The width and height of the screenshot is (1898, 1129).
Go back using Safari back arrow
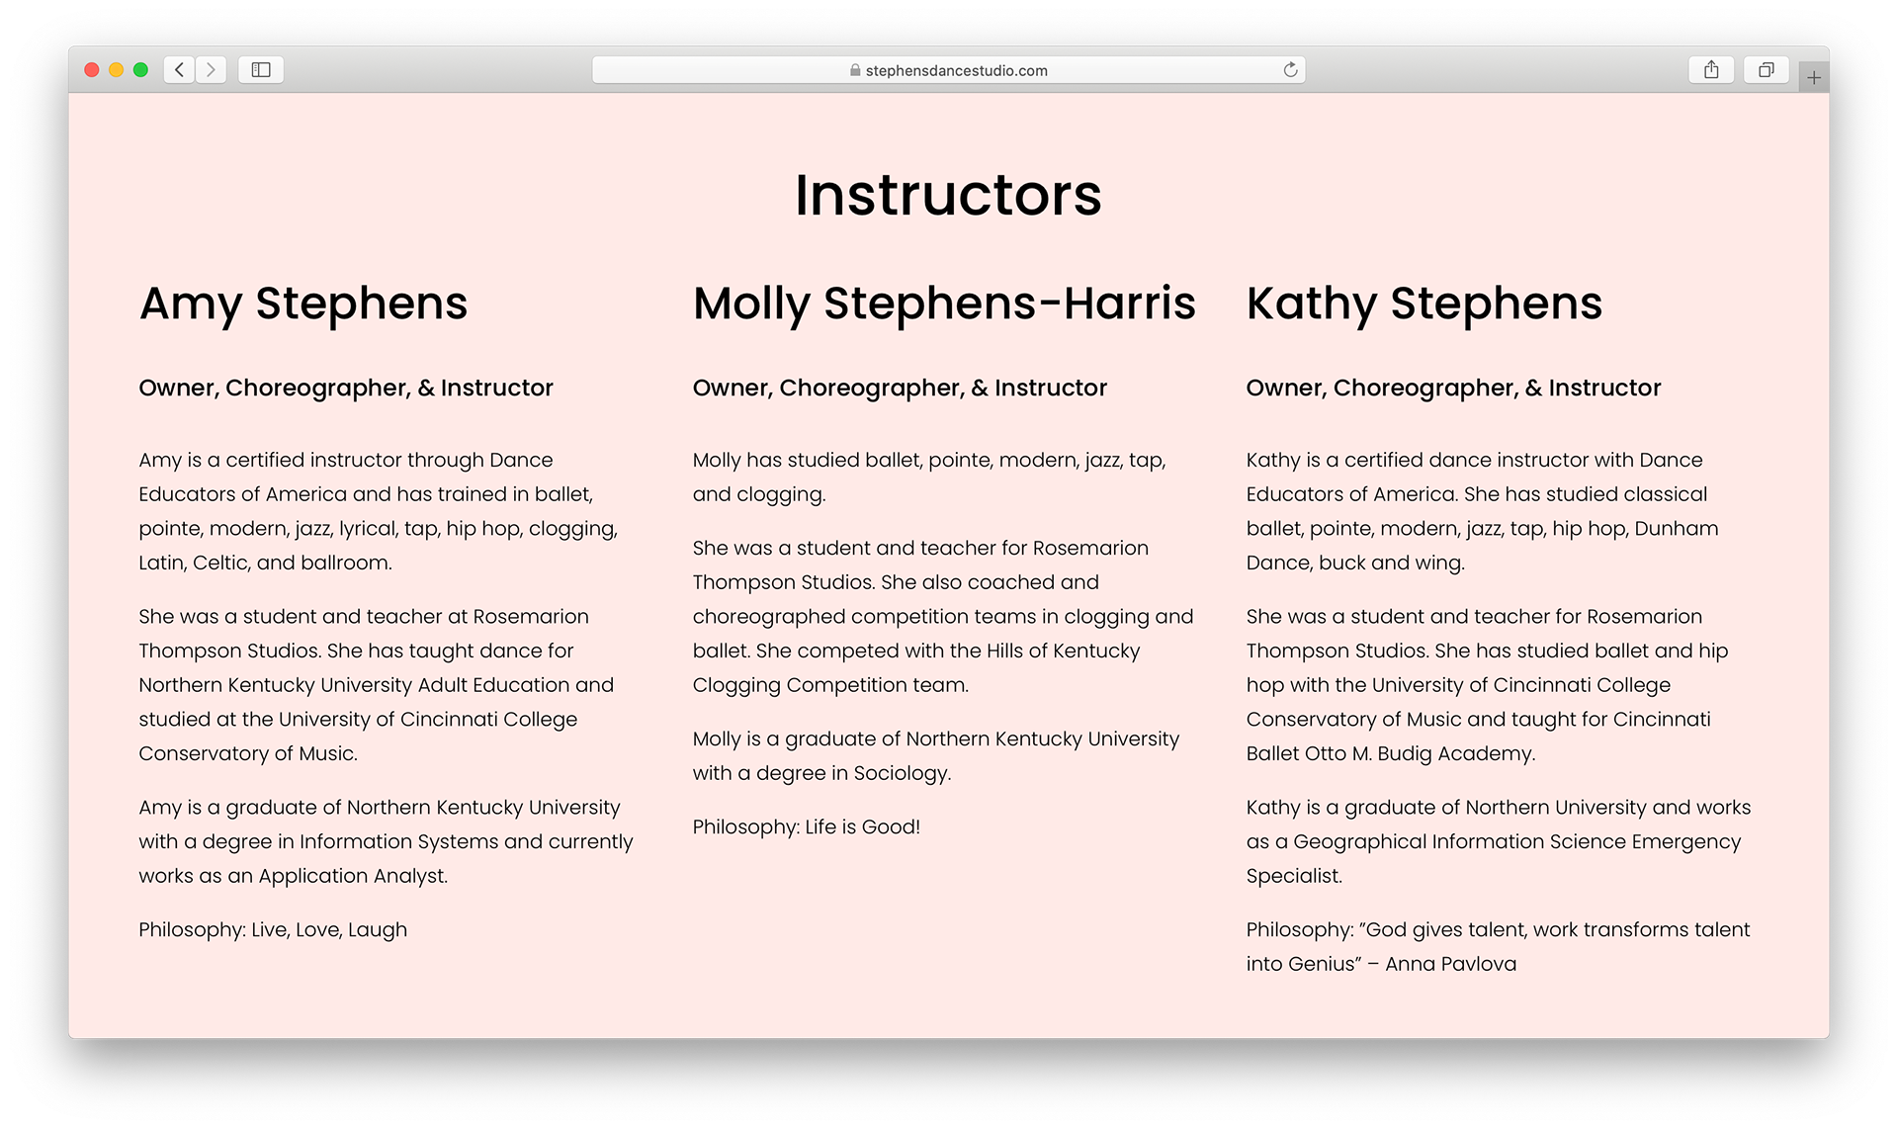179,69
